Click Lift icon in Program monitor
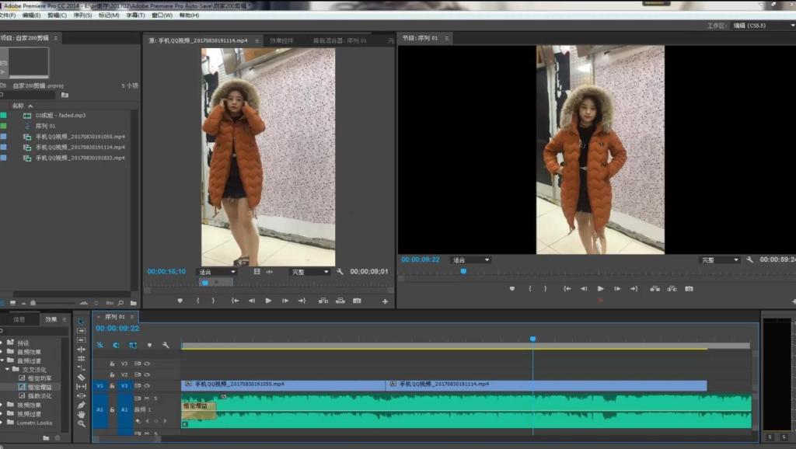Viewport: 796px width, 449px height. (655, 289)
